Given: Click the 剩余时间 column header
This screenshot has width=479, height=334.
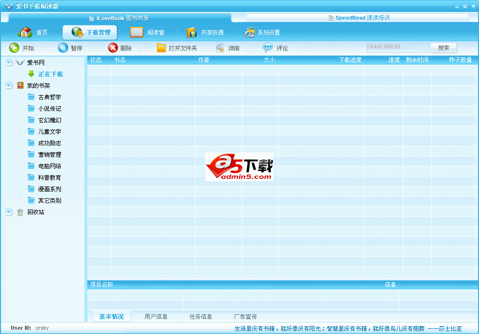Looking at the screenshot, I should 417,60.
